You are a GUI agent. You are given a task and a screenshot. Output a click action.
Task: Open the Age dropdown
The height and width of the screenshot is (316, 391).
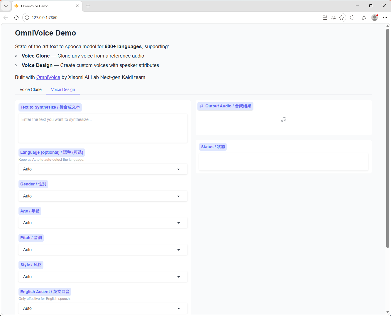coord(103,223)
